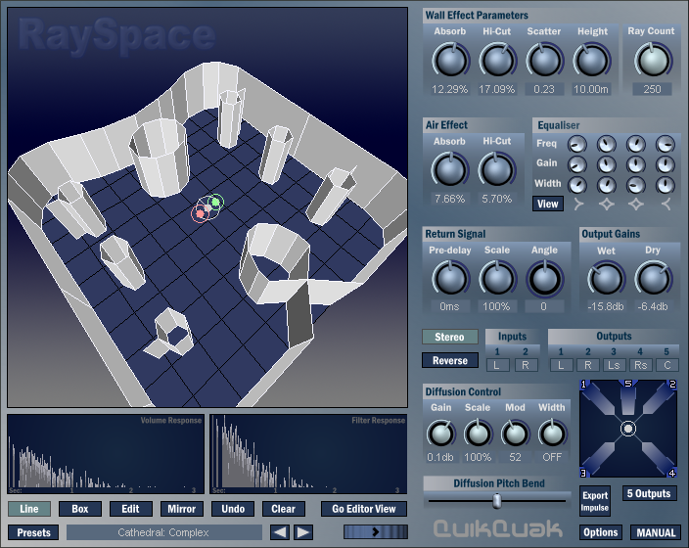Select the Edit mode

click(130, 509)
